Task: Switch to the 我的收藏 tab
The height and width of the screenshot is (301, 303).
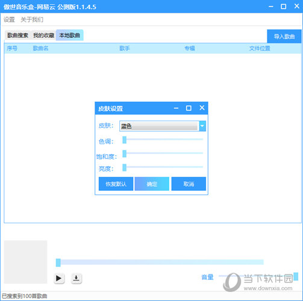Action: (43, 36)
